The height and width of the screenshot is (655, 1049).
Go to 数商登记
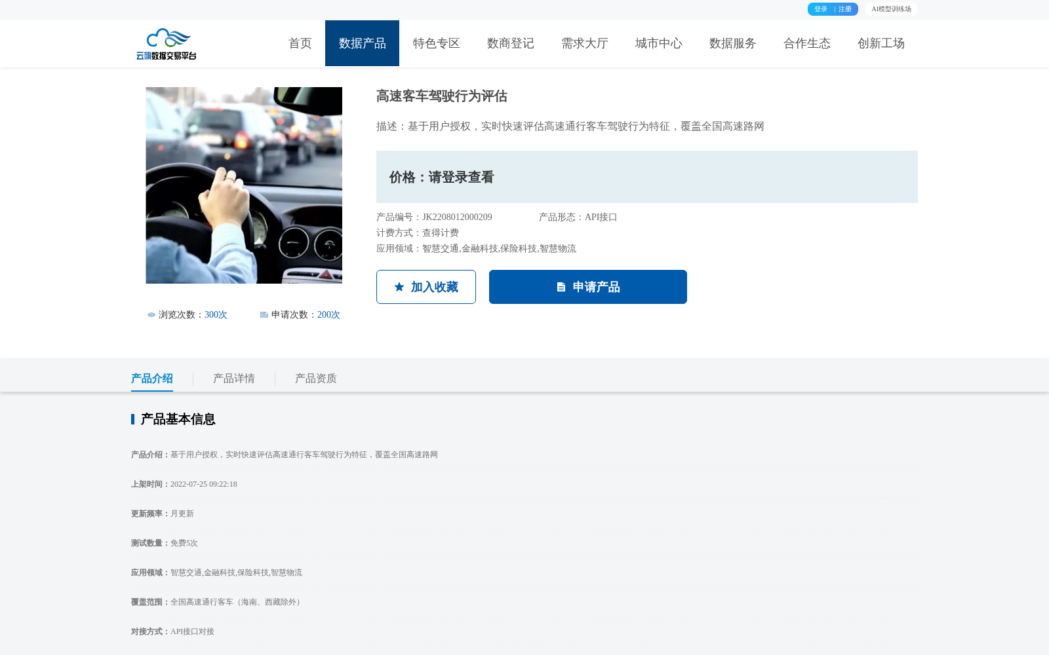coord(511,43)
